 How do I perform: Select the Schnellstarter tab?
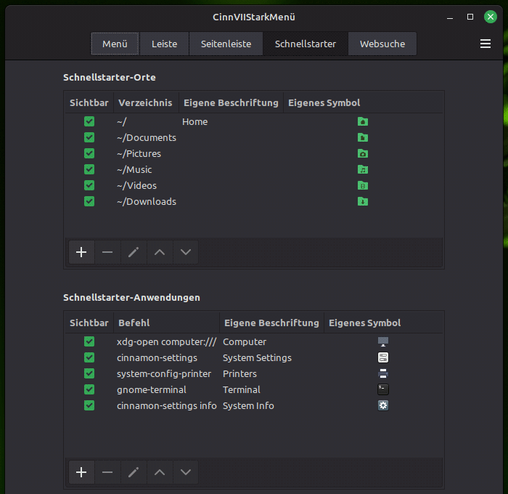click(306, 44)
